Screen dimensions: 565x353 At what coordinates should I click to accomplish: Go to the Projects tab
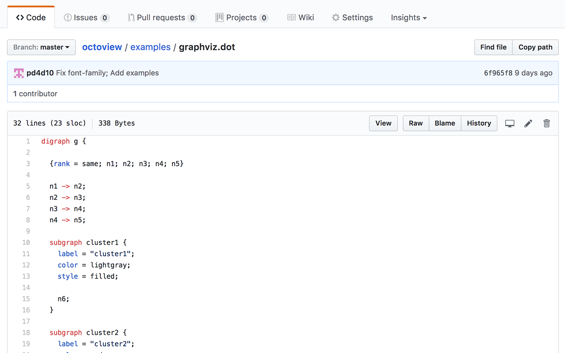coord(241,18)
